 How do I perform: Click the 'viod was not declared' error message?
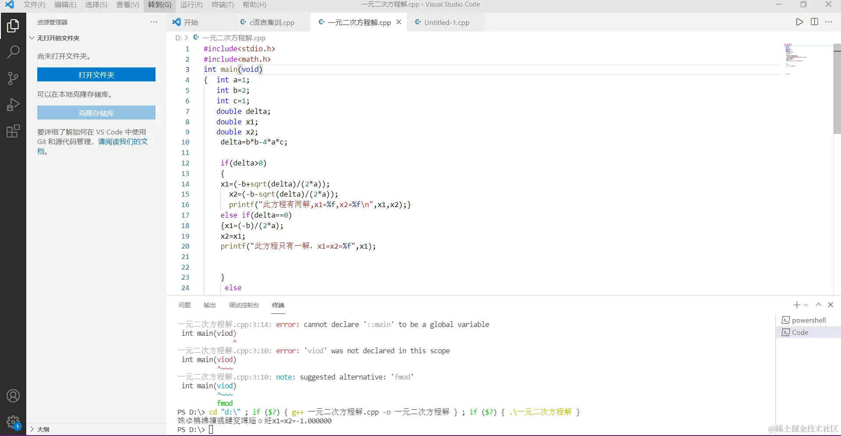point(314,351)
